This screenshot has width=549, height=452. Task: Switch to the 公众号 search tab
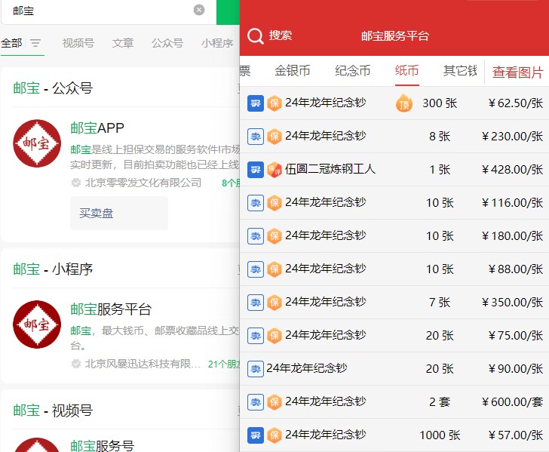(x=167, y=43)
